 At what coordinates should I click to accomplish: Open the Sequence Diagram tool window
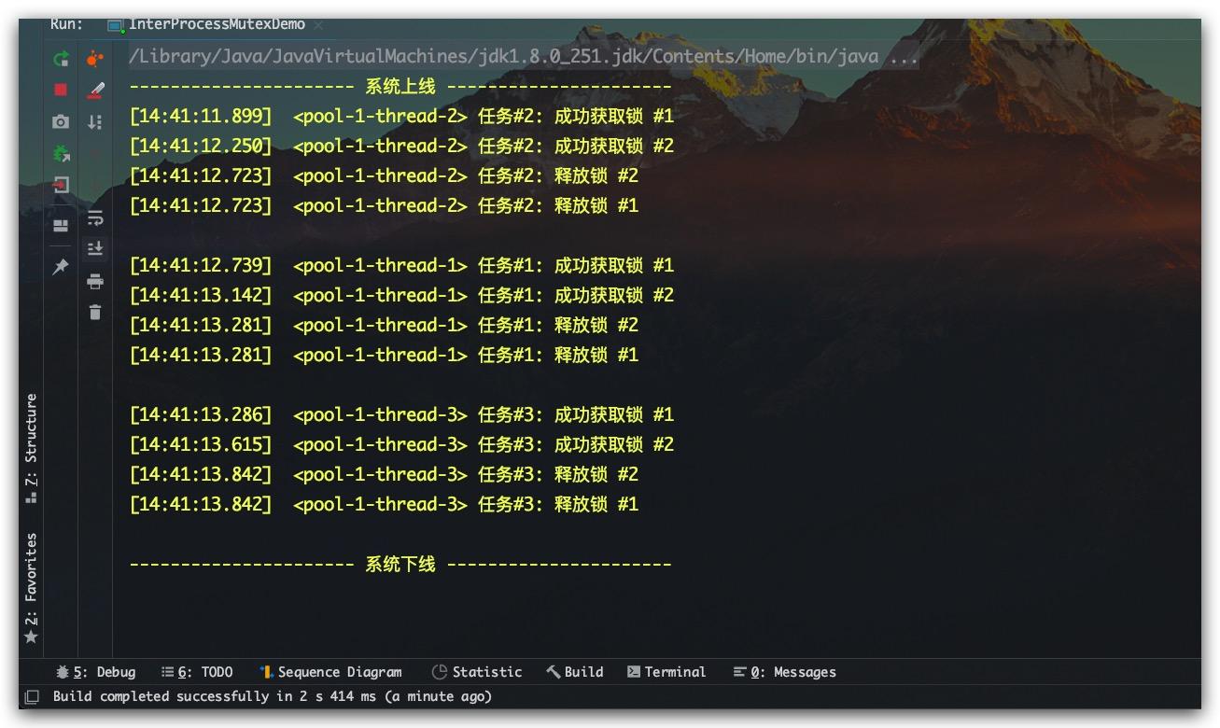(x=330, y=672)
